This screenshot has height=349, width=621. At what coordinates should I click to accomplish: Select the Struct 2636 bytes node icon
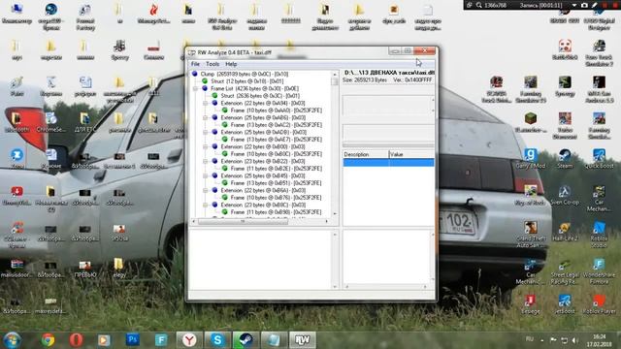(214, 95)
